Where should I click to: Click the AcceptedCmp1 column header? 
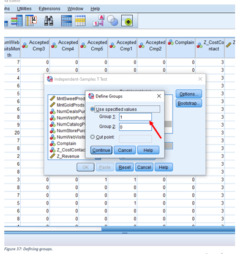click(123, 48)
